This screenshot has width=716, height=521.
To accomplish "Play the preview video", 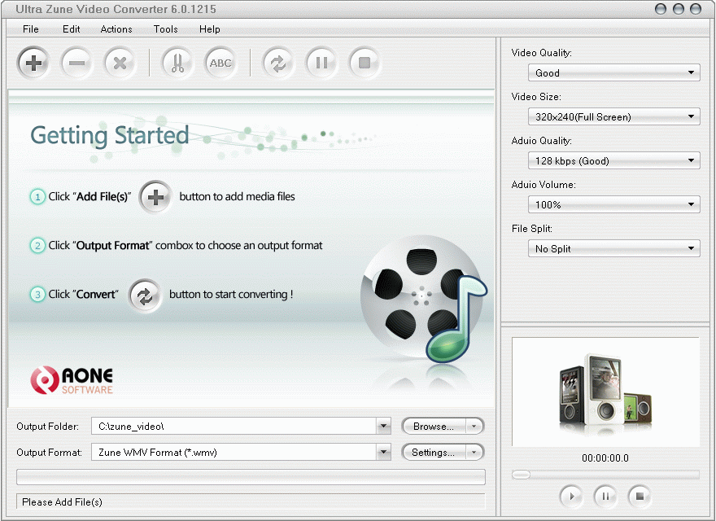I will click(571, 496).
